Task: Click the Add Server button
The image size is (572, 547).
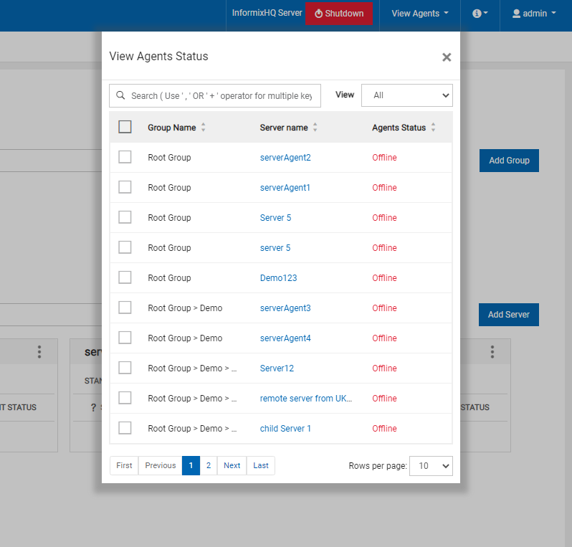Action: point(508,315)
